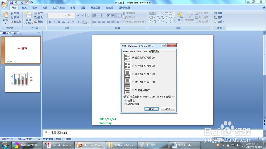This screenshot has width=266, height=149.
Task: Click the notes field 单击此处添加备注
Action: (x=152, y=133)
